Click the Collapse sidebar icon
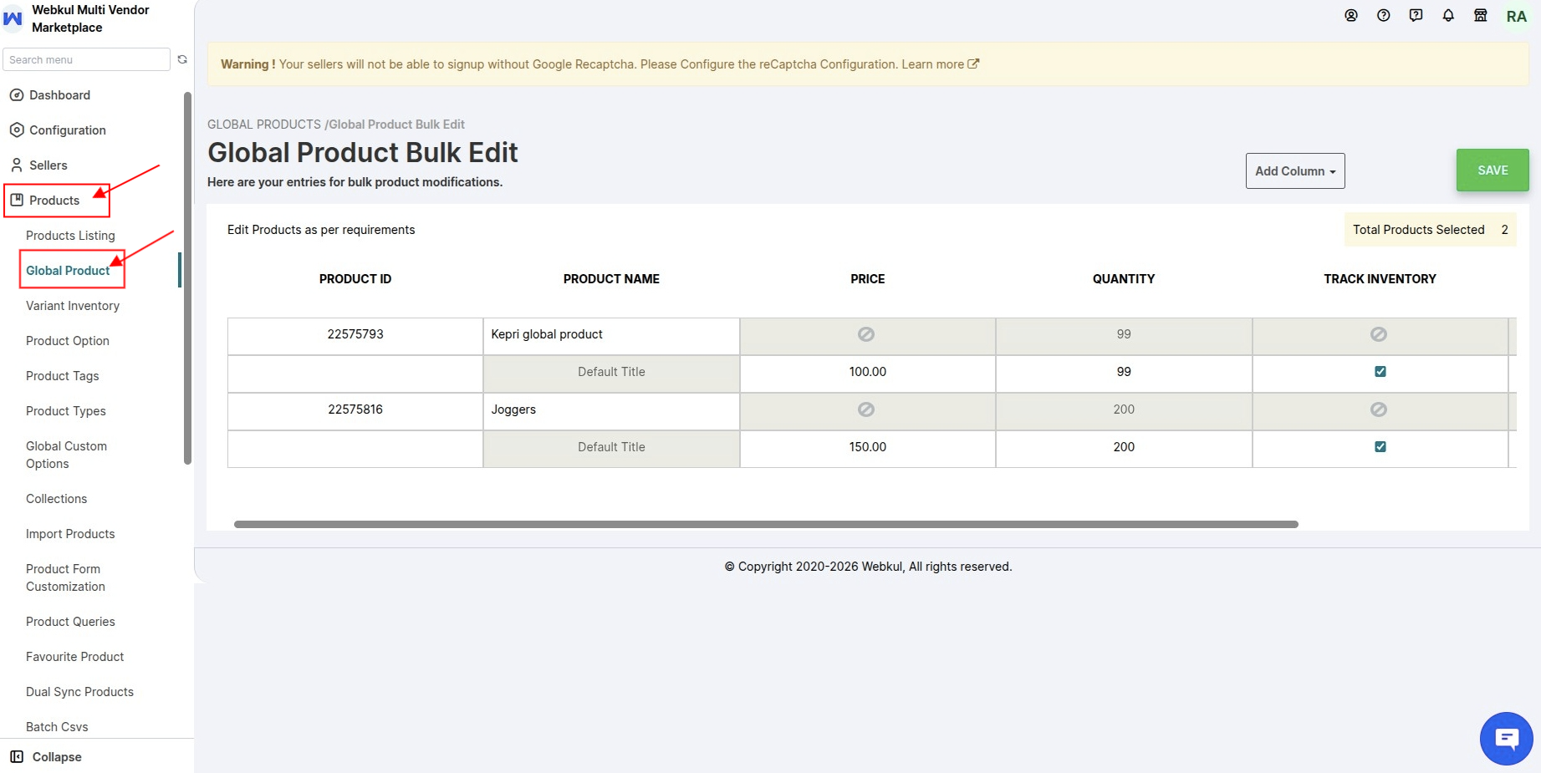This screenshot has width=1541, height=773. click(x=17, y=756)
